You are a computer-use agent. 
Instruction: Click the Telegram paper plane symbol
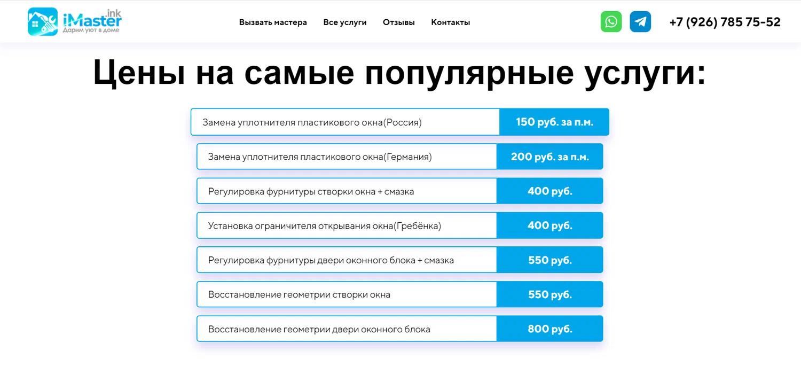[x=640, y=22]
